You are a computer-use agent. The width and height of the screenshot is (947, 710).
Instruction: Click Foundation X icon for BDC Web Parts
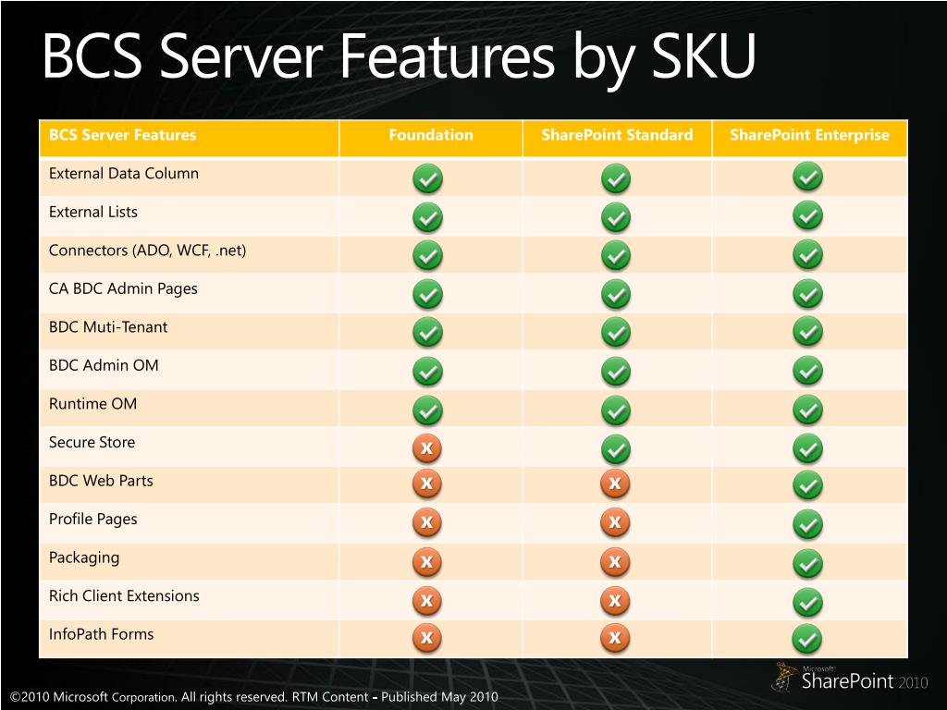(x=427, y=484)
